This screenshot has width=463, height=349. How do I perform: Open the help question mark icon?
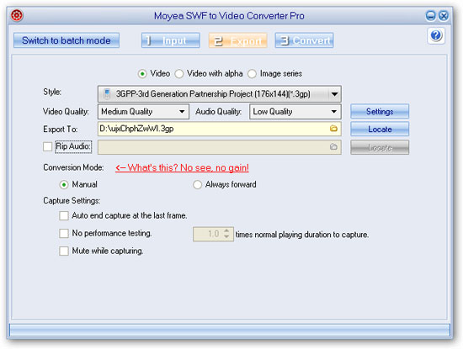pyautogui.click(x=436, y=35)
